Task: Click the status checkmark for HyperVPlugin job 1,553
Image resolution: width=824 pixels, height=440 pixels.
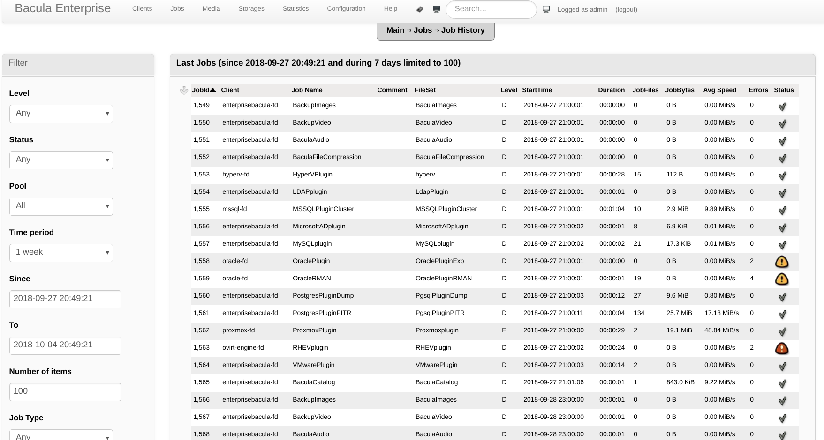Action: [782, 176]
